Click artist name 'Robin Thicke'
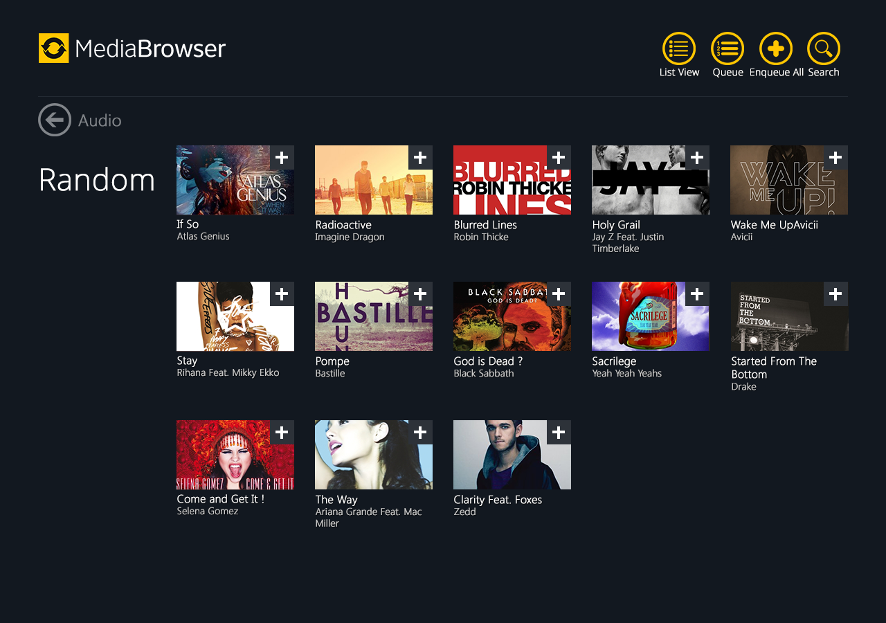886x623 pixels. (x=481, y=237)
